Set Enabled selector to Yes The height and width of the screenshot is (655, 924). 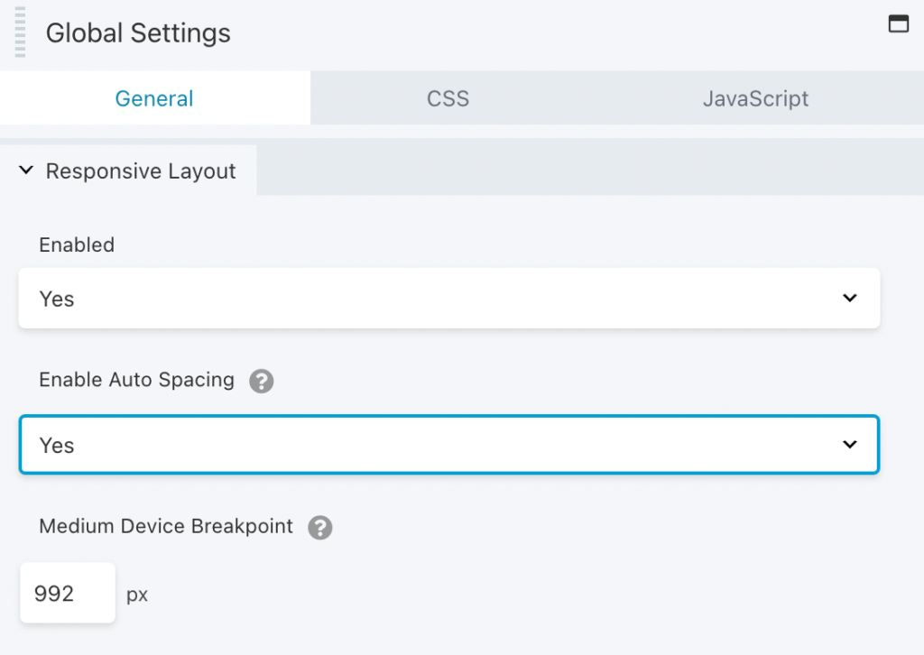point(448,298)
